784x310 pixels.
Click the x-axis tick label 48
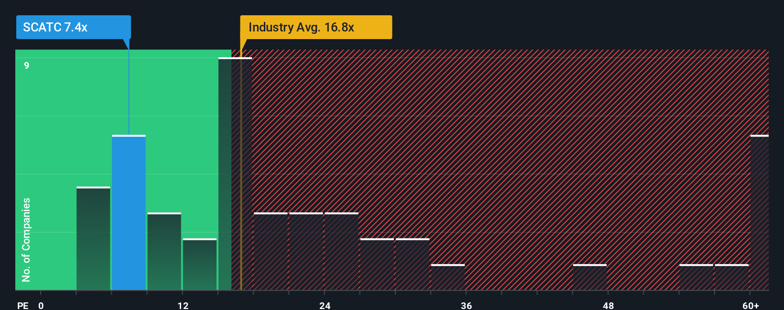[x=608, y=306]
